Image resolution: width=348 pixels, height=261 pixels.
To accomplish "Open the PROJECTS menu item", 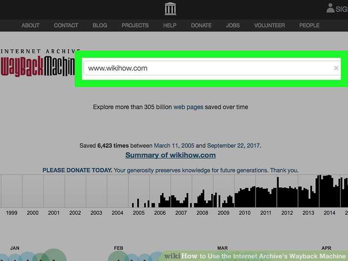I will 135,25.
